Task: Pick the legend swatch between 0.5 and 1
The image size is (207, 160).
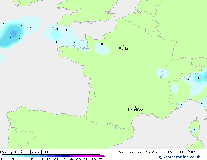Action: [x=13, y=156]
